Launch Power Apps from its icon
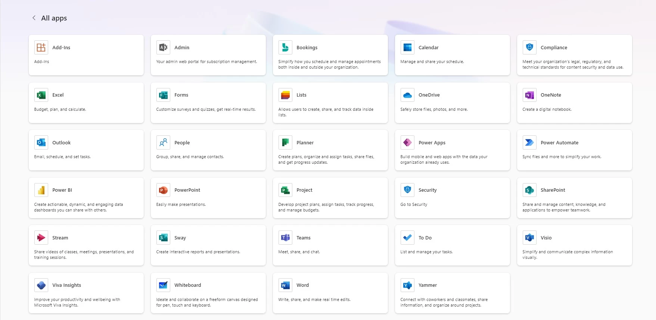 click(407, 142)
